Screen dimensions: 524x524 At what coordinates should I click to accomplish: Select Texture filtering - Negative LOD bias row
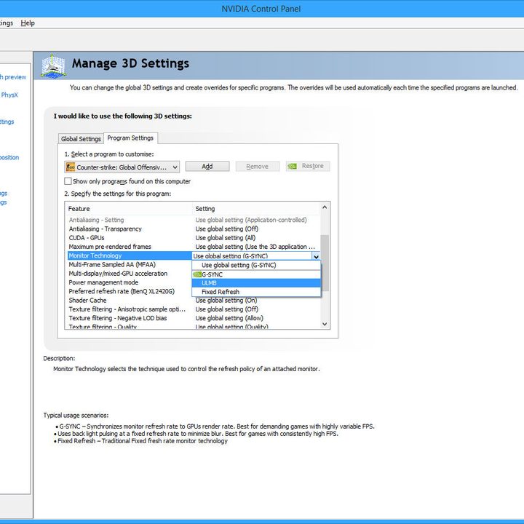coord(194,318)
